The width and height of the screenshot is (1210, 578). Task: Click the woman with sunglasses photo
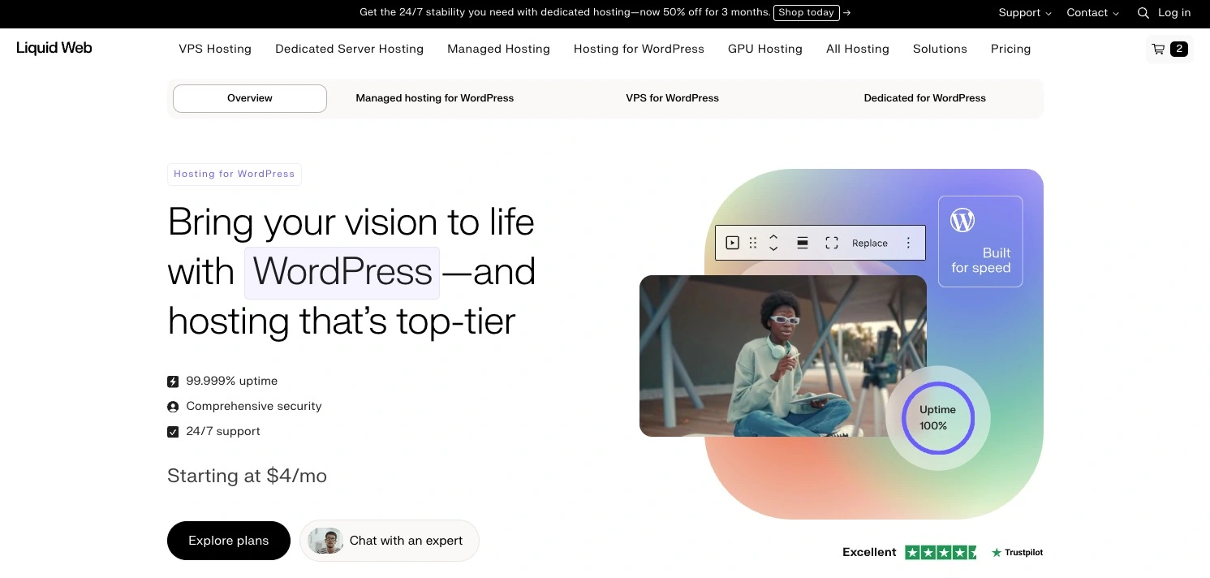coord(783,356)
